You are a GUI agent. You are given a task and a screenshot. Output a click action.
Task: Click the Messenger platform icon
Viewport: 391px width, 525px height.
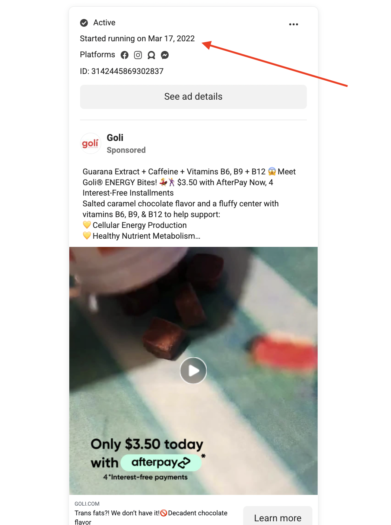[x=165, y=55]
